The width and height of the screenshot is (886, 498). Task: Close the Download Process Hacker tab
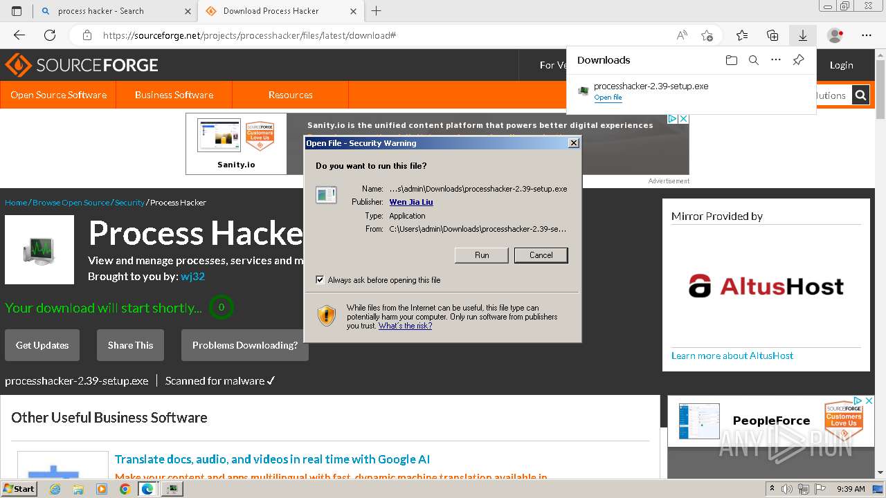[353, 11]
